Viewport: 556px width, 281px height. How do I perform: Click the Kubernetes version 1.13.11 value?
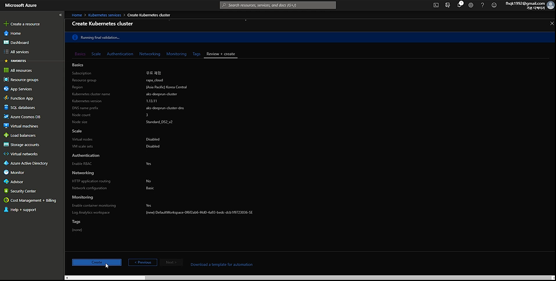pyautogui.click(x=152, y=101)
